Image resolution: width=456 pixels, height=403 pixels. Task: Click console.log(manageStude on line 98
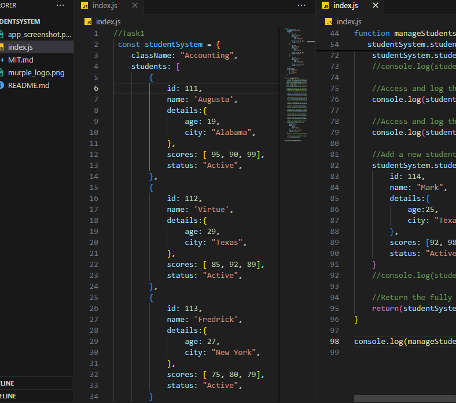tap(405, 341)
